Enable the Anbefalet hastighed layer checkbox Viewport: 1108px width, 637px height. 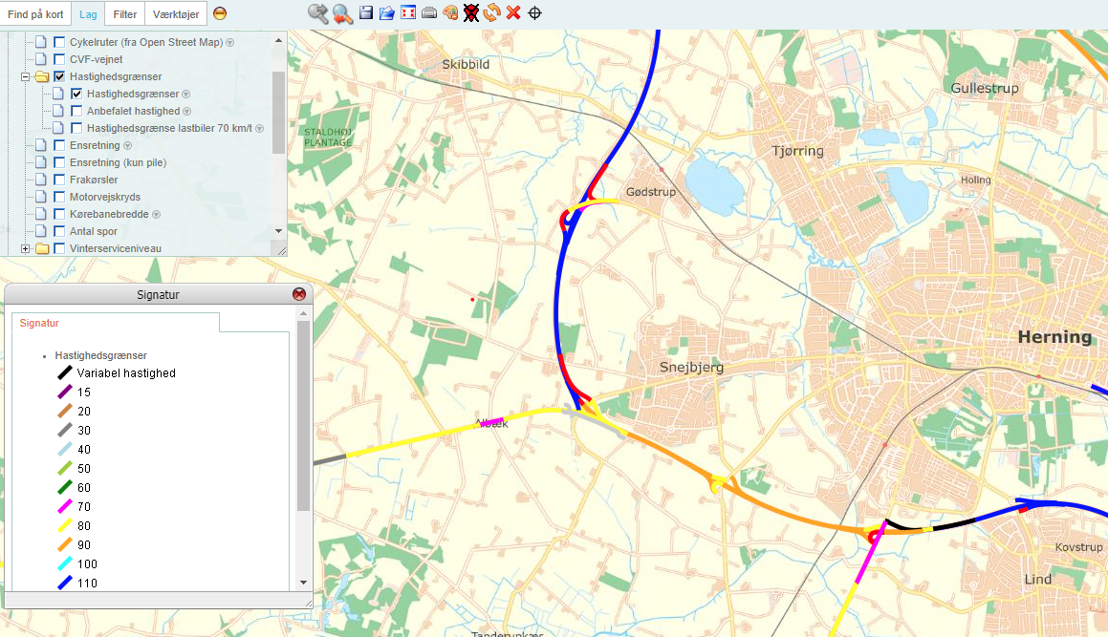coord(76,111)
